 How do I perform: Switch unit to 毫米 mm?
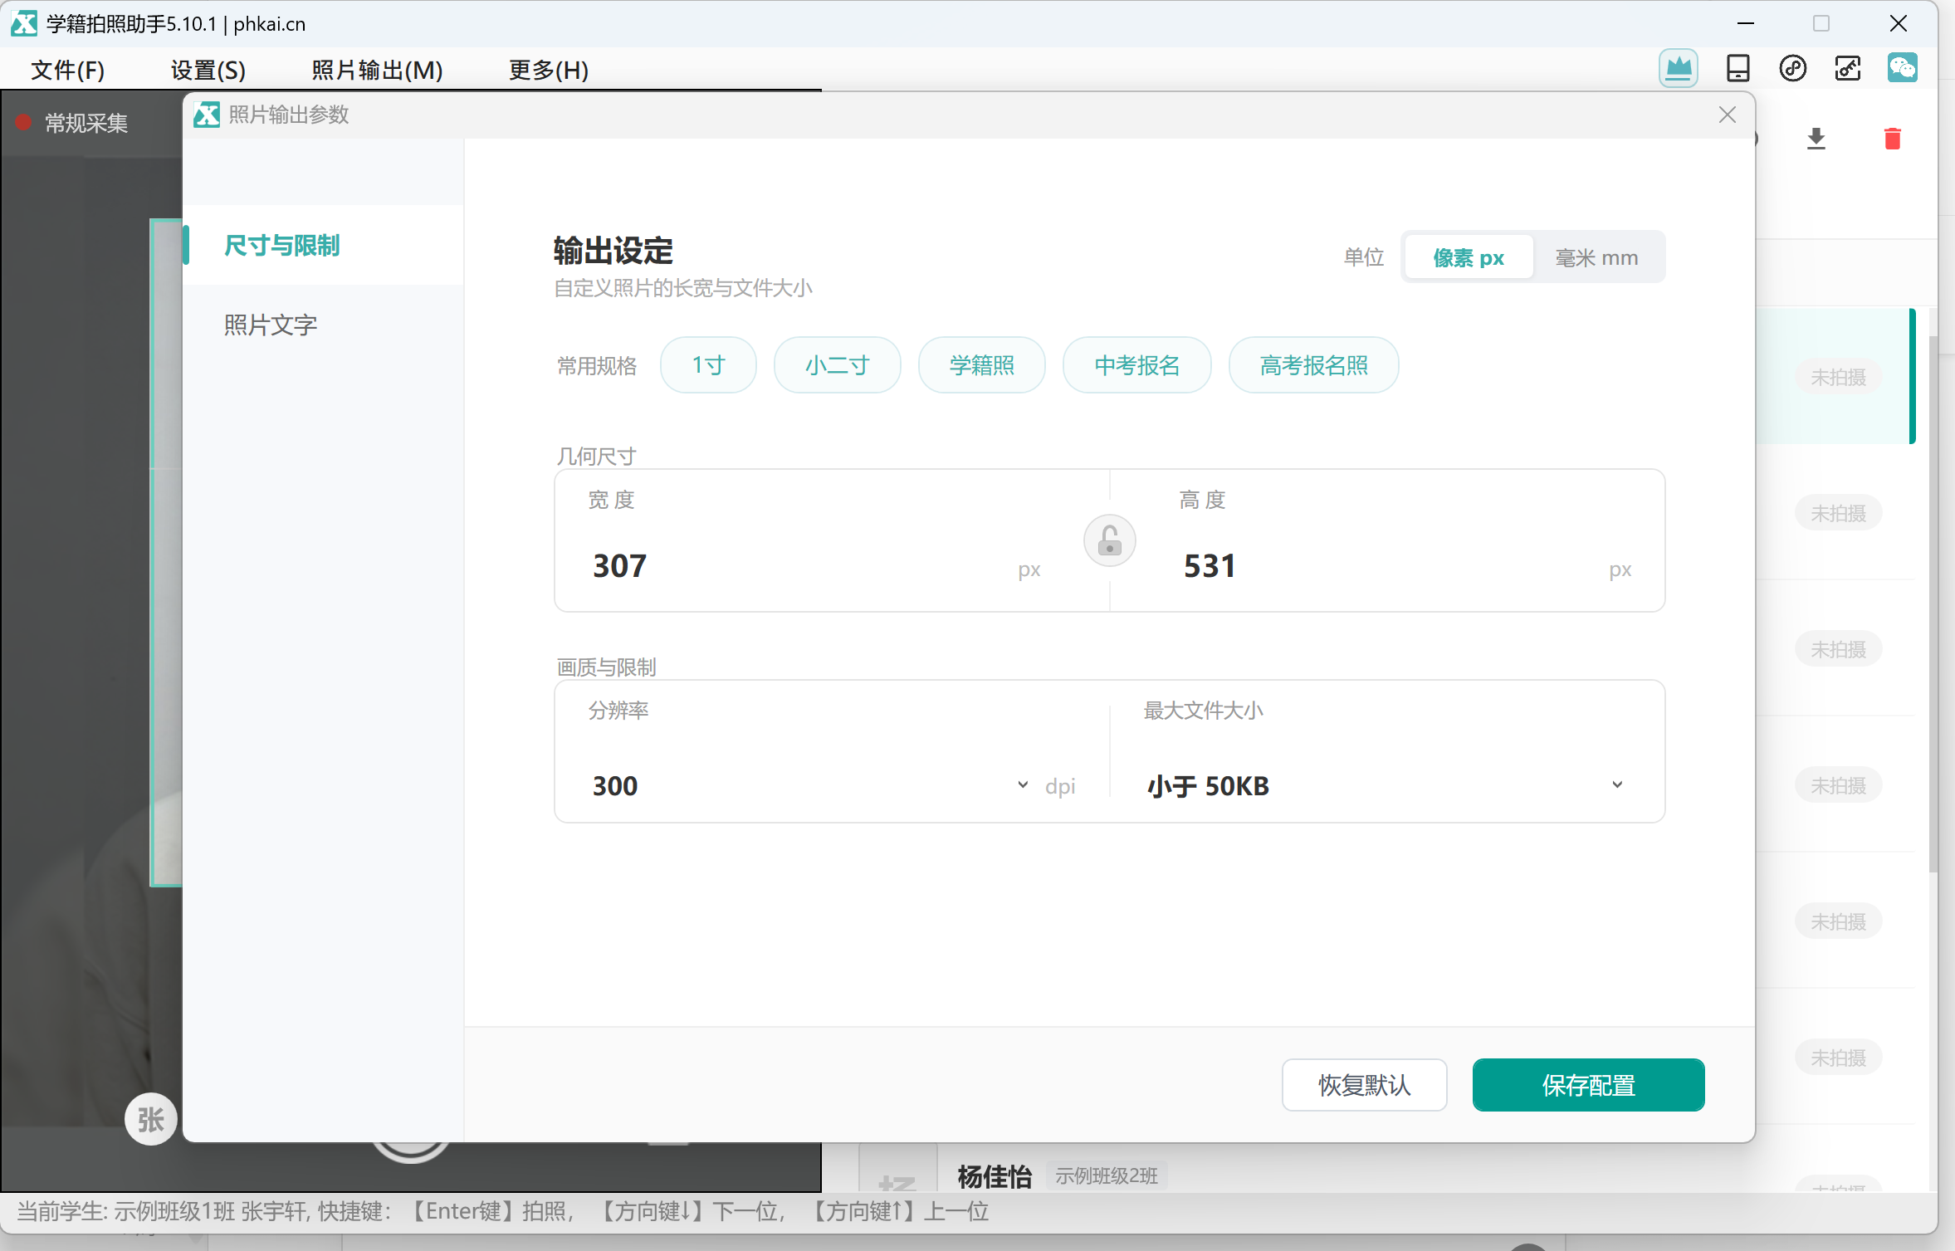point(1596,257)
